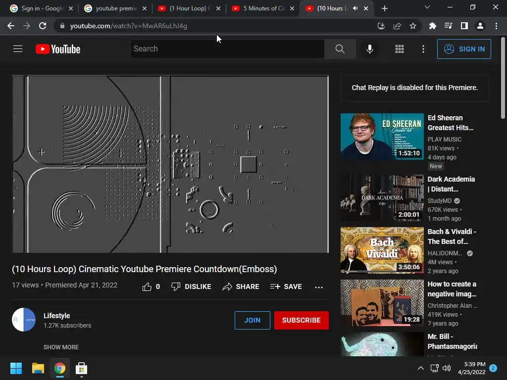
Task: Click the SIGN IN button
Action: click(464, 49)
